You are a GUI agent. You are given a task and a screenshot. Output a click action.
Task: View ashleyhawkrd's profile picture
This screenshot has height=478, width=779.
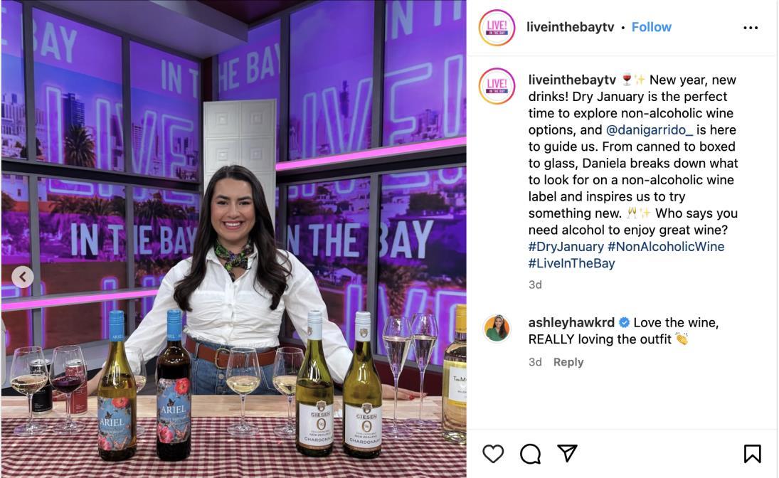click(x=497, y=328)
